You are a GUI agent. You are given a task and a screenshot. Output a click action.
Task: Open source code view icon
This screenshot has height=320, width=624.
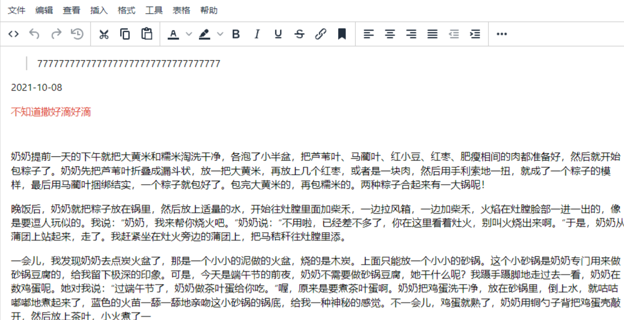(x=13, y=34)
